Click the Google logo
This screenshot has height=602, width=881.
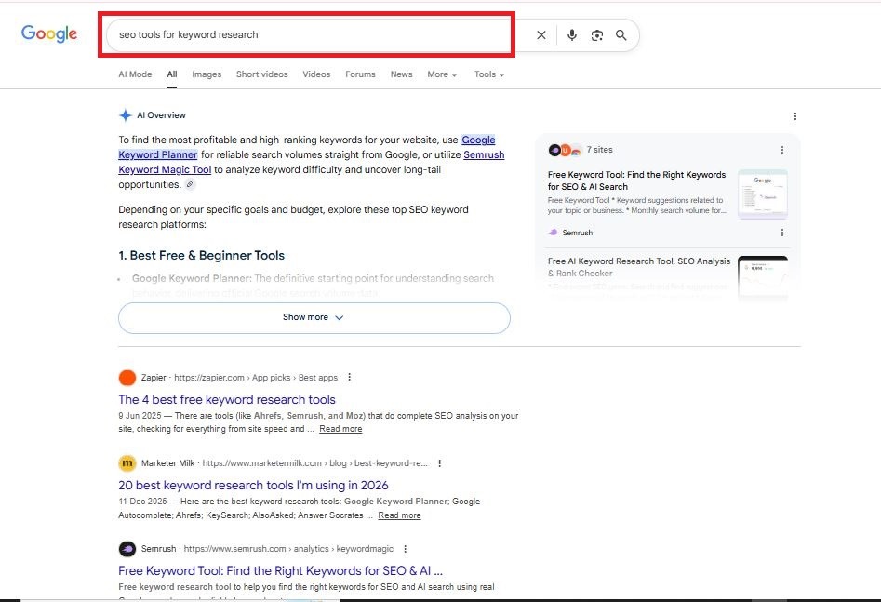[x=49, y=33]
